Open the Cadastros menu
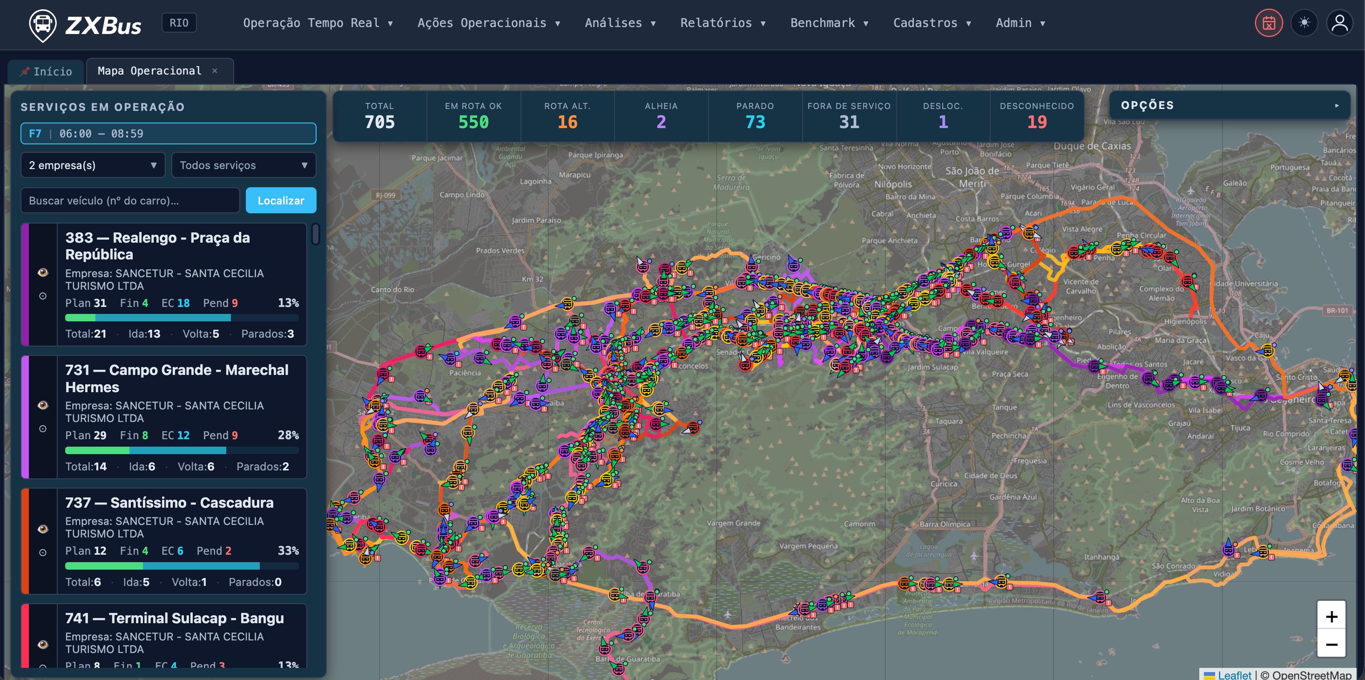 932,23
